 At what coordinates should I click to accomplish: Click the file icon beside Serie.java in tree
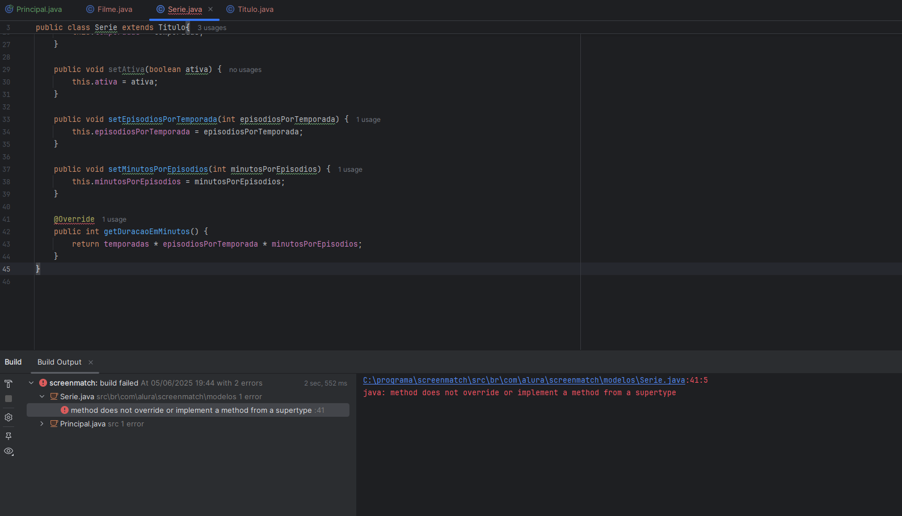(x=54, y=396)
